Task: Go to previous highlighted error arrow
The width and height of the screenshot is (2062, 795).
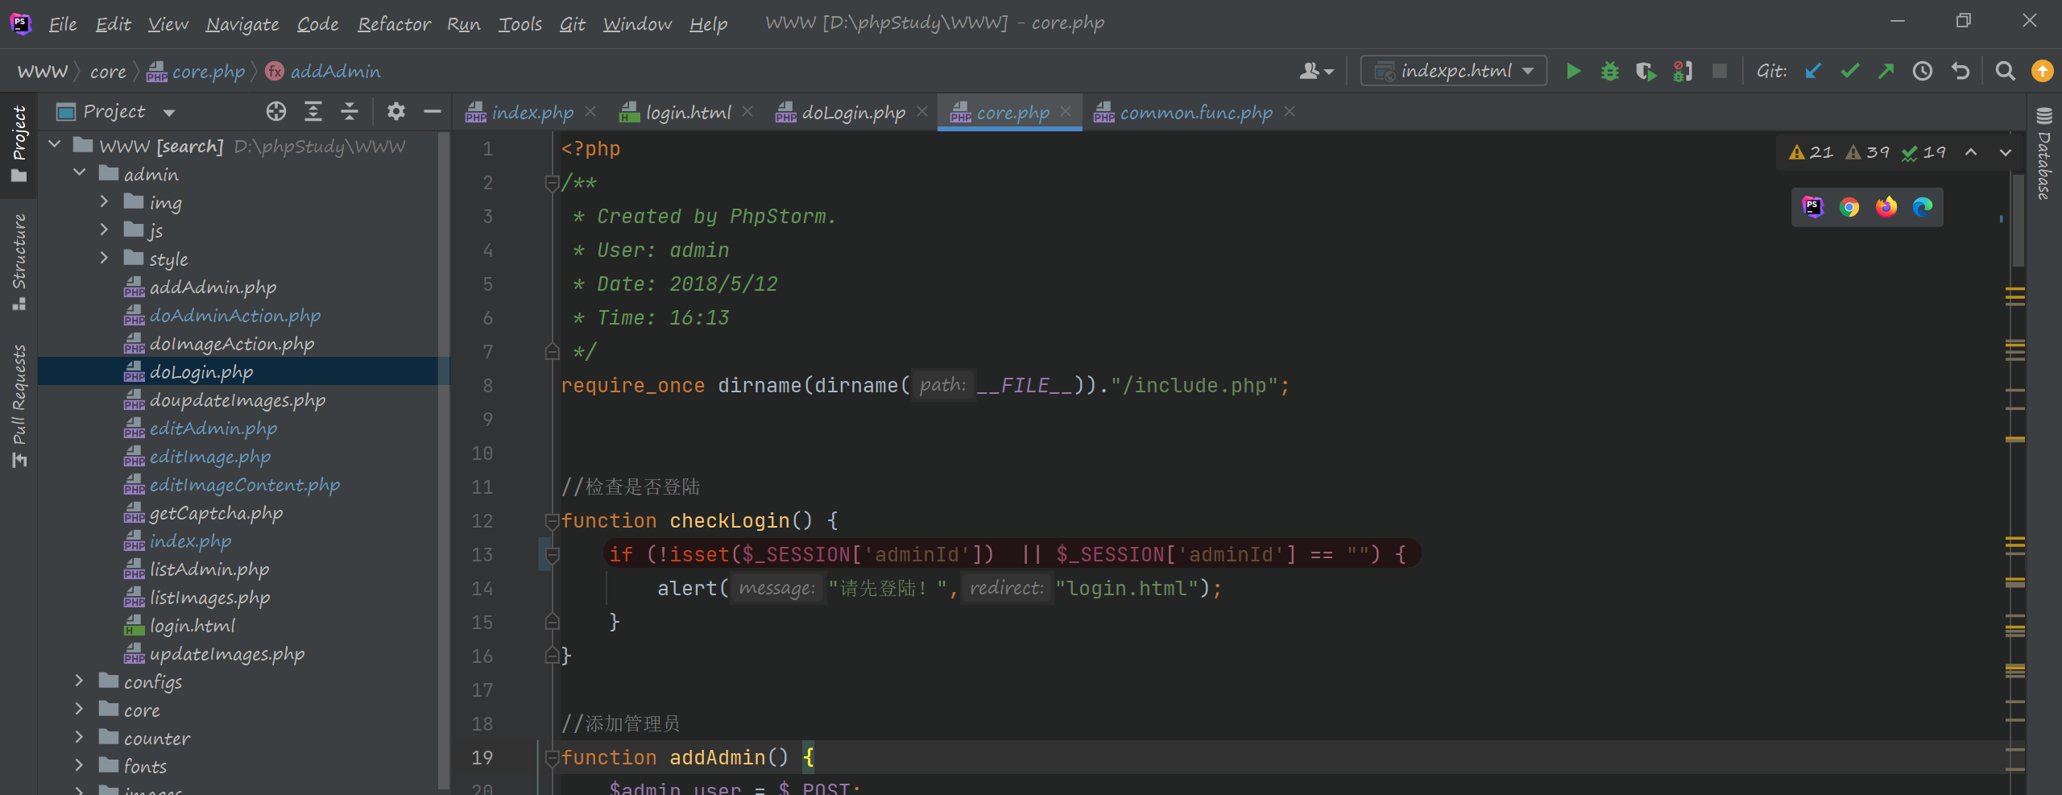Action: pos(1970,152)
